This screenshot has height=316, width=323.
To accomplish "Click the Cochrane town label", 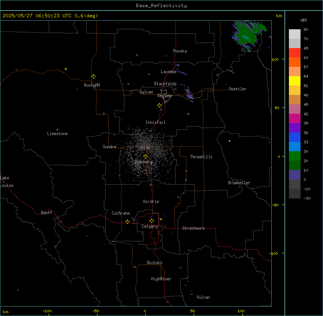I will (x=121, y=213).
